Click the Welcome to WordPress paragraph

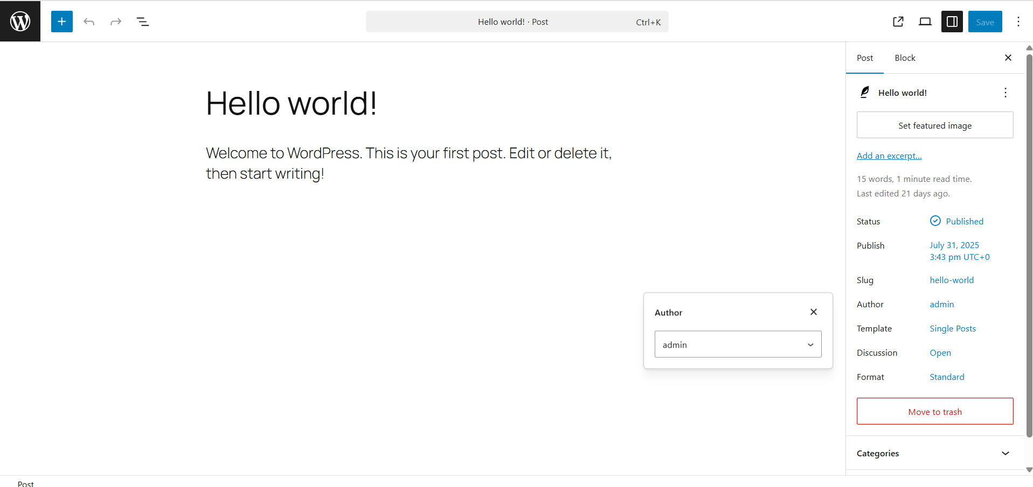tap(408, 163)
